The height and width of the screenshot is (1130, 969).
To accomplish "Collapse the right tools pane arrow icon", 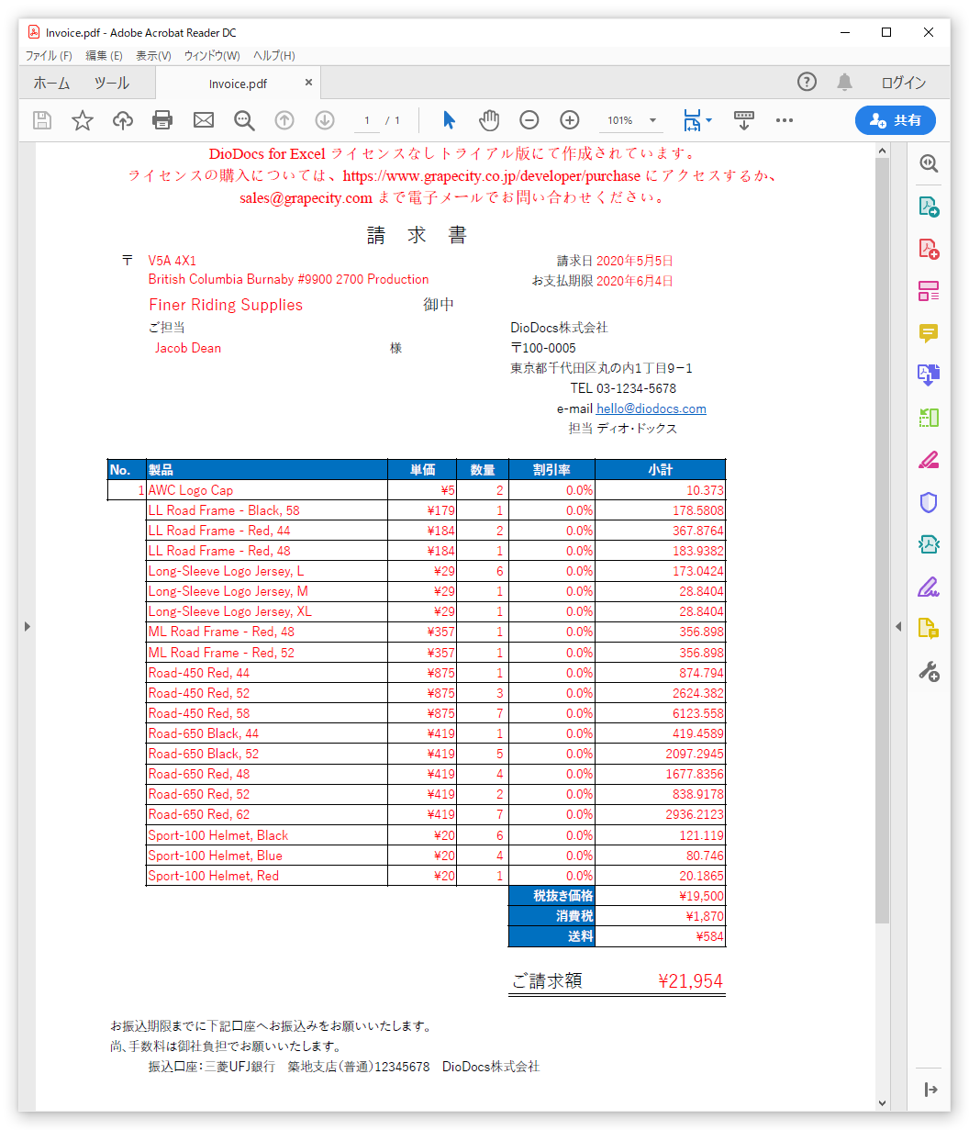I will tap(930, 1090).
